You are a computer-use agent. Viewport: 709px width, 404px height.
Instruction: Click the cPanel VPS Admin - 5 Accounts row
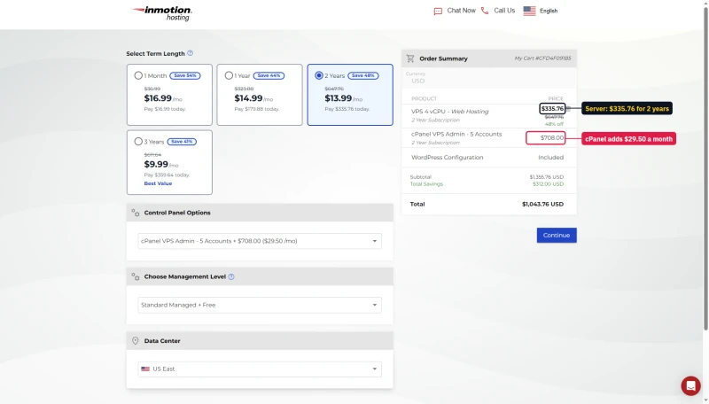[488, 138]
